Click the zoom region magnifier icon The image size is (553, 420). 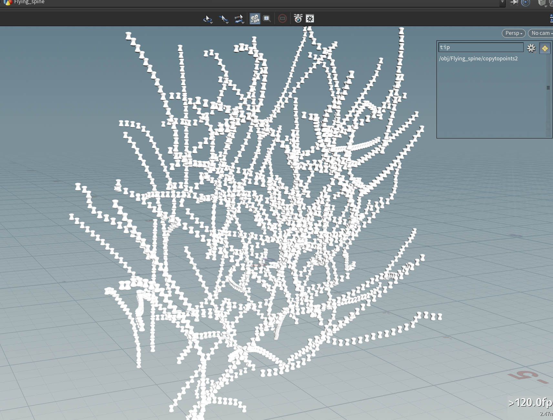(267, 19)
